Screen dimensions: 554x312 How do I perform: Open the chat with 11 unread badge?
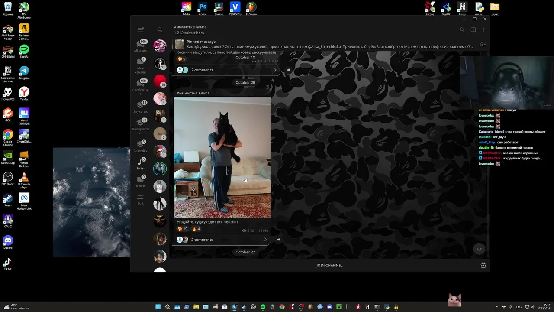tap(160, 63)
